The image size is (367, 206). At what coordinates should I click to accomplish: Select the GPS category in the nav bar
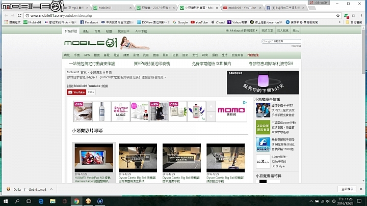click(87, 55)
